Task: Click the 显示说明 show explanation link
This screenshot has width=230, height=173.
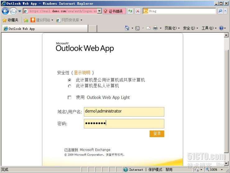Action: coord(82,73)
